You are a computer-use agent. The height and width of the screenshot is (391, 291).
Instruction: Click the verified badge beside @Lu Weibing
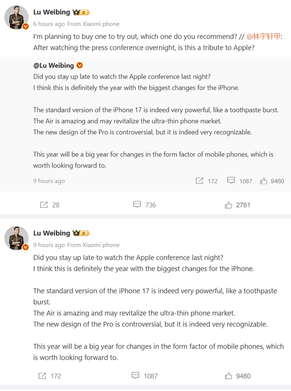pyautogui.click(x=80, y=66)
